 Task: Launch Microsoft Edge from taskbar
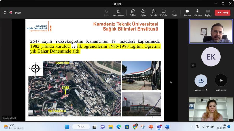119,127
